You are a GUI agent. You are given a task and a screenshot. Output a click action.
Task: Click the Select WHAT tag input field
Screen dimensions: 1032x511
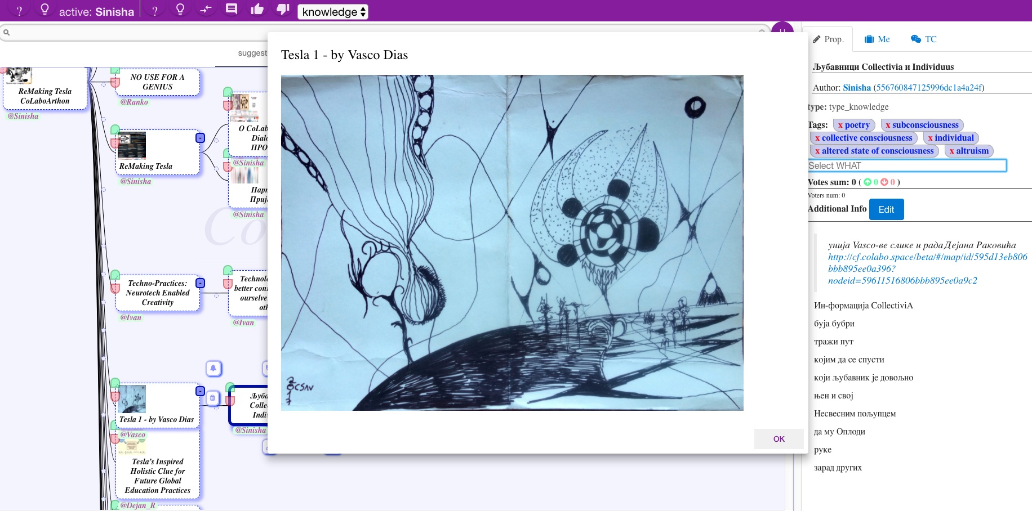click(x=906, y=165)
